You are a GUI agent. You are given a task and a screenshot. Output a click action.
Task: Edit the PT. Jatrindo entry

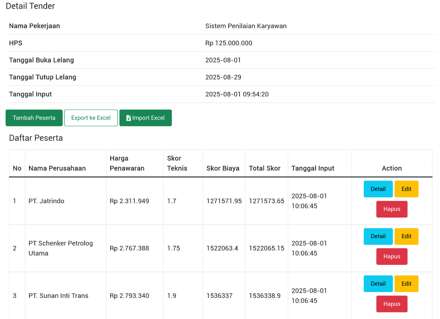point(406,189)
